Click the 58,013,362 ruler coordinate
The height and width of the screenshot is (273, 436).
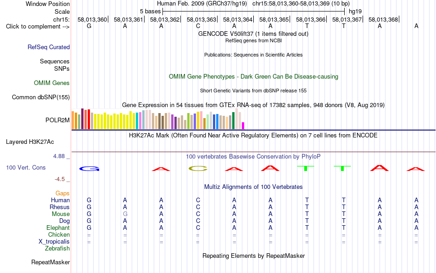[165, 19]
